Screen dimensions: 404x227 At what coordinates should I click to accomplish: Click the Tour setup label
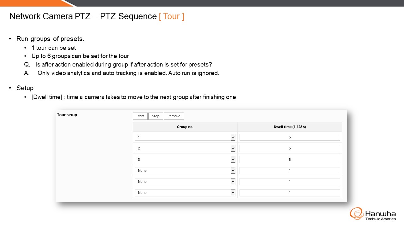[x=67, y=115]
